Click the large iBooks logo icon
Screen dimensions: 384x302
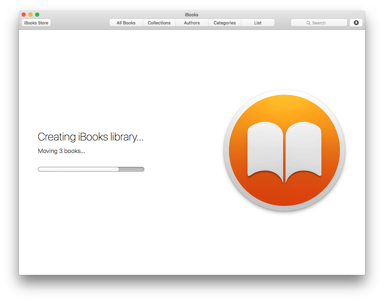(284, 150)
